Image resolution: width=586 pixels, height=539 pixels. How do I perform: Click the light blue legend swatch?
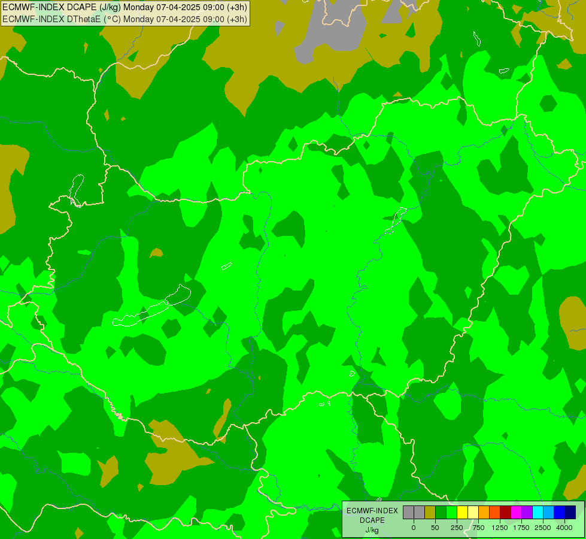(549, 513)
